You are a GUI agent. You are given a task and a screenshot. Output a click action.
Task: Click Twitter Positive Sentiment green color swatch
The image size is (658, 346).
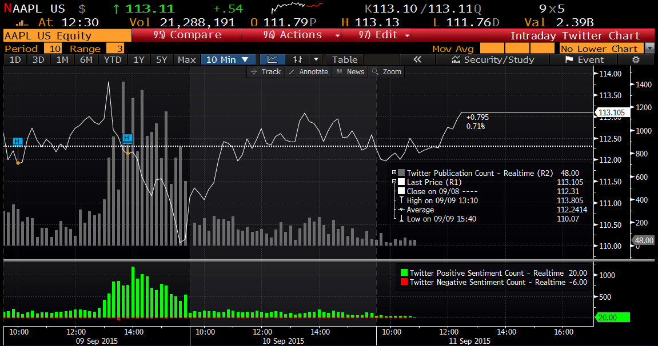point(404,273)
